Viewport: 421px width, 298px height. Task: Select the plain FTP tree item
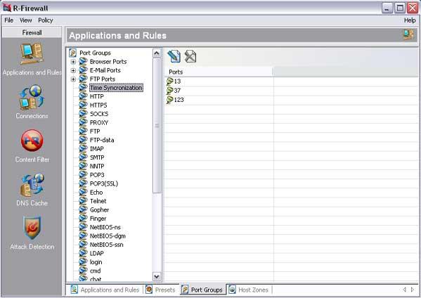pos(95,131)
